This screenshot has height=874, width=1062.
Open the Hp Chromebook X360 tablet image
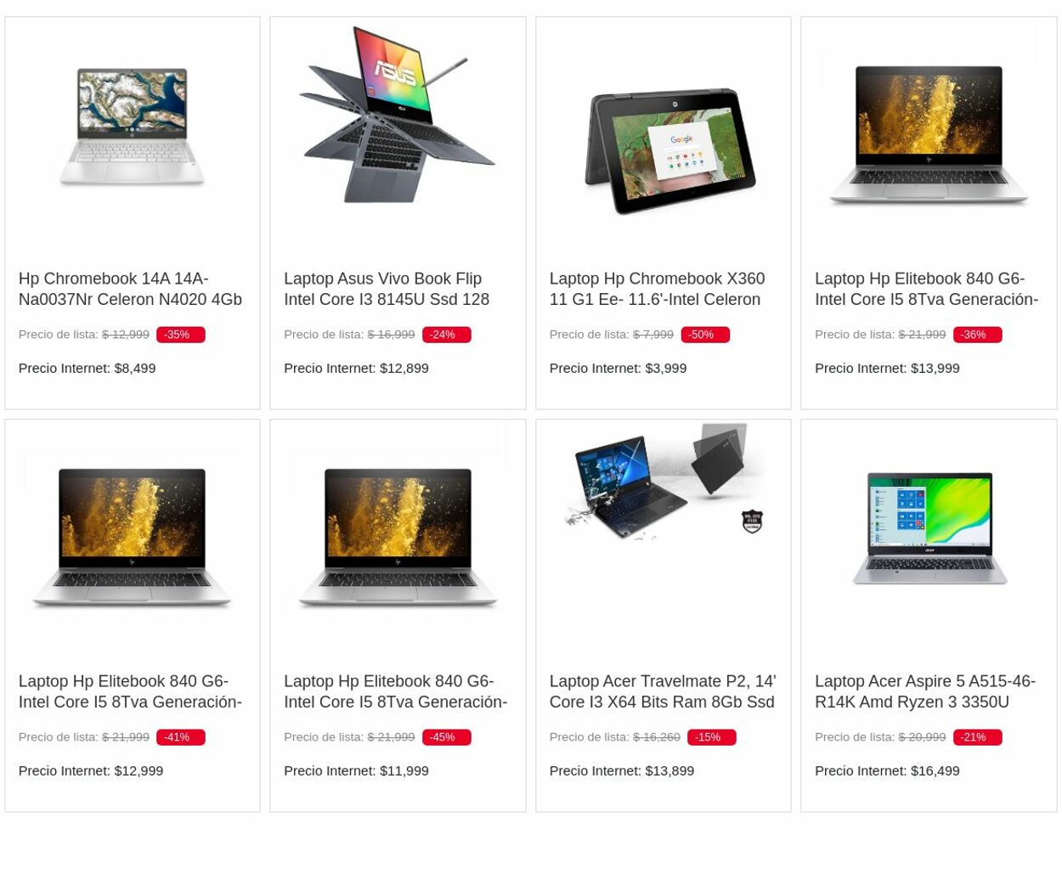pos(670,150)
